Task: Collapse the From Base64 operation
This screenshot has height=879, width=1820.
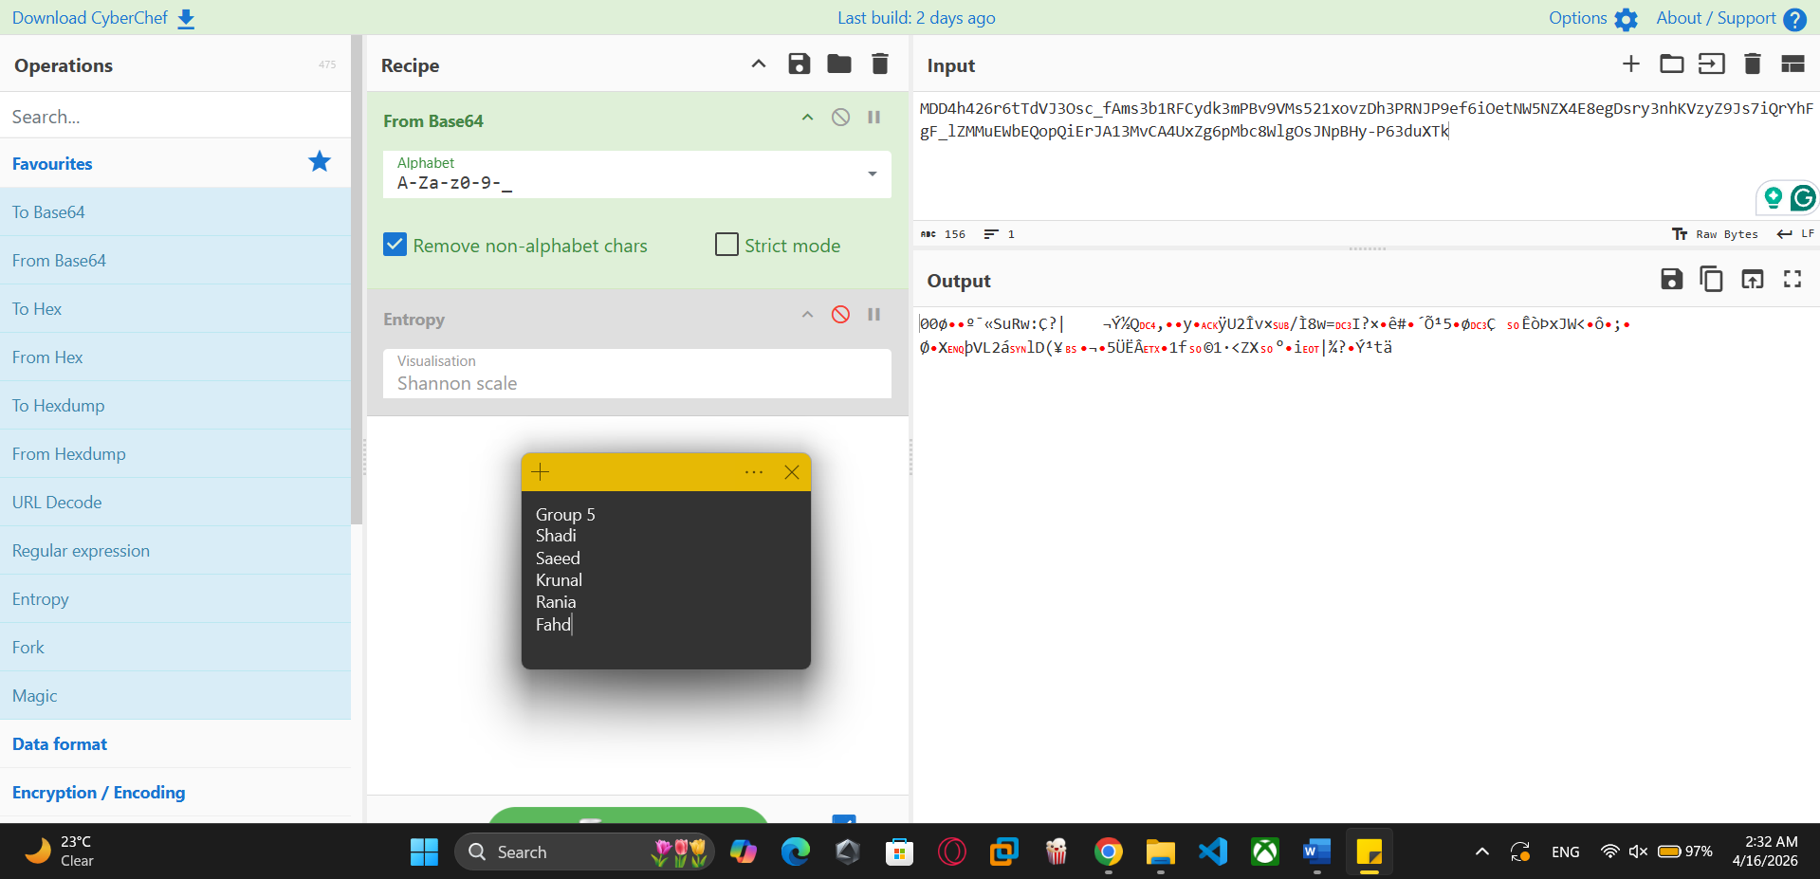Action: pos(808,118)
